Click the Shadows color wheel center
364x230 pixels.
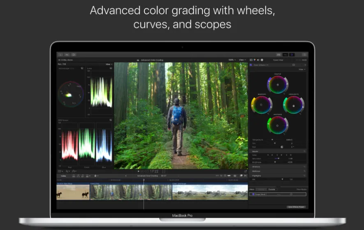click(261, 105)
